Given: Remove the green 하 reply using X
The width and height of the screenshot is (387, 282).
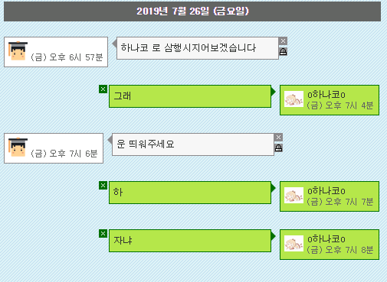Looking at the screenshot, I should (x=103, y=186).
